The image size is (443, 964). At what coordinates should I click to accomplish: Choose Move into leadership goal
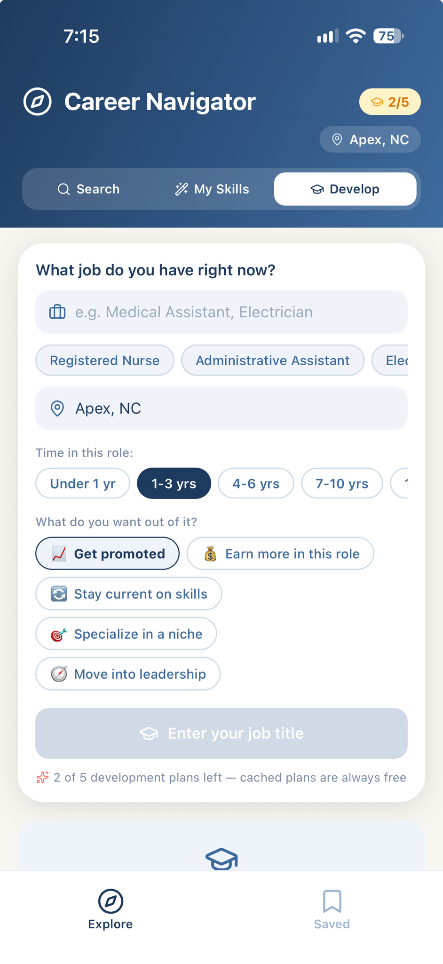(x=128, y=674)
